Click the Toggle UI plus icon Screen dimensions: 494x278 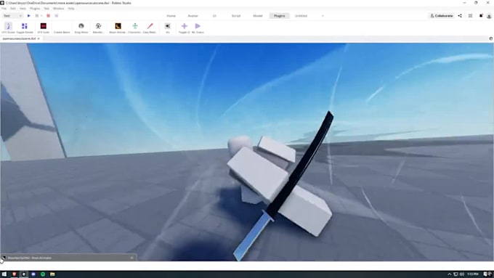tap(185, 26)
